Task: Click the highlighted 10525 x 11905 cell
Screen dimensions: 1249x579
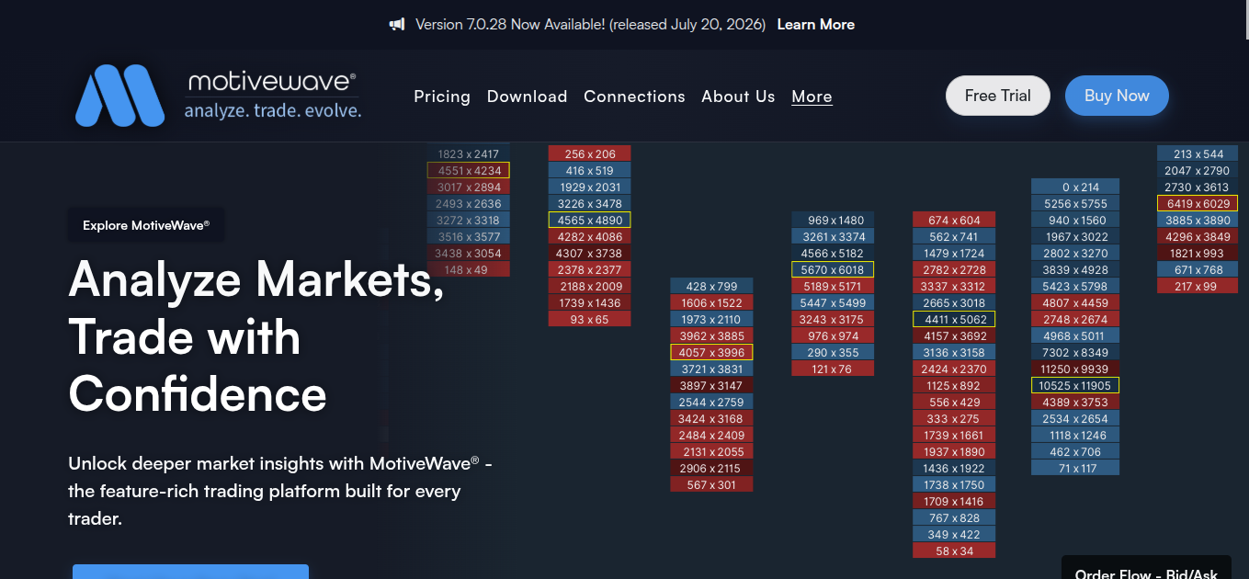Action: (x=1075, y=385)
